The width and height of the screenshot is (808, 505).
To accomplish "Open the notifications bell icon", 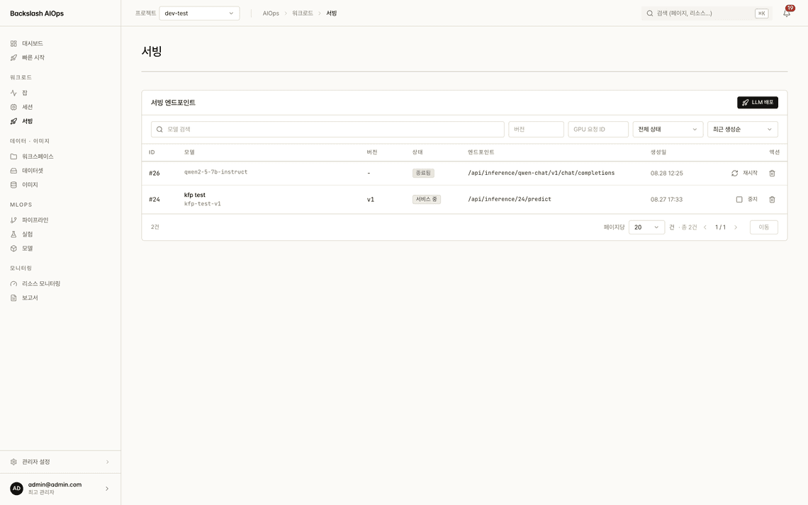I will [786, 13].
